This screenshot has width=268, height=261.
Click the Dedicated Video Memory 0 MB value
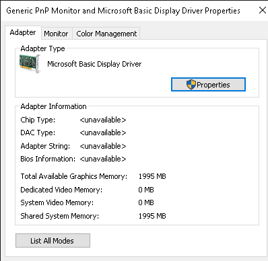[146, 190]
